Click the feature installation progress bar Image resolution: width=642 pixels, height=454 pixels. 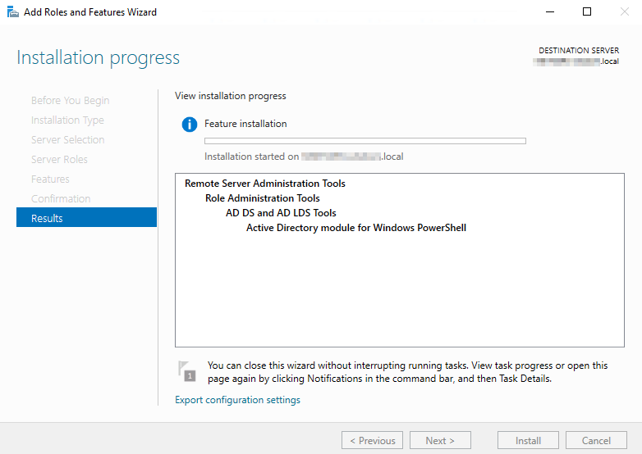point(365,141)
